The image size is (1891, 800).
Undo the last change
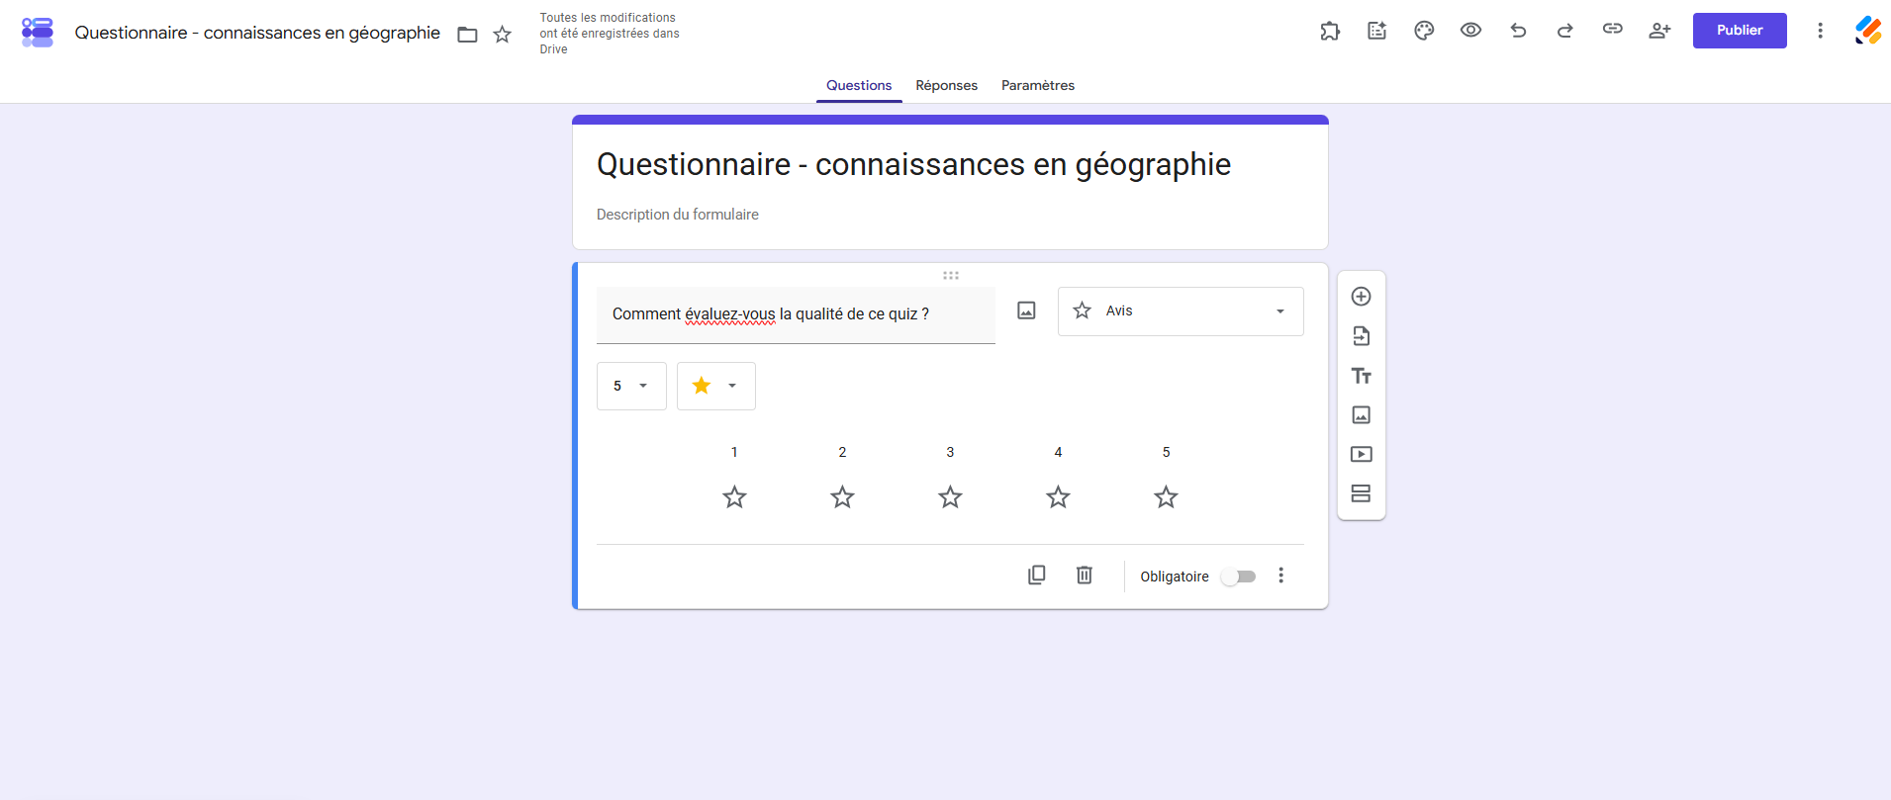(x=1518, y=31)
